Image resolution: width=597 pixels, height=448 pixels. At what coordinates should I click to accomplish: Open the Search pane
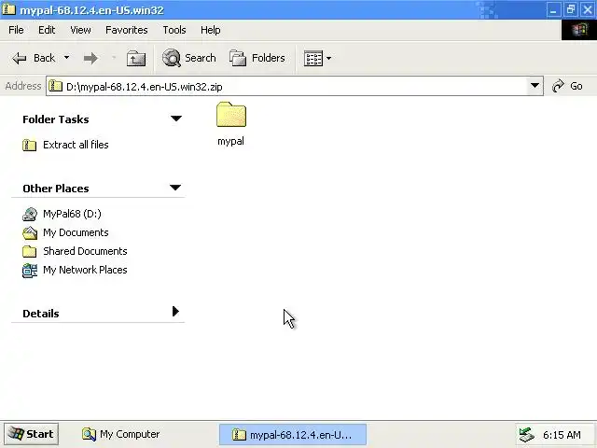coord(188,58)
